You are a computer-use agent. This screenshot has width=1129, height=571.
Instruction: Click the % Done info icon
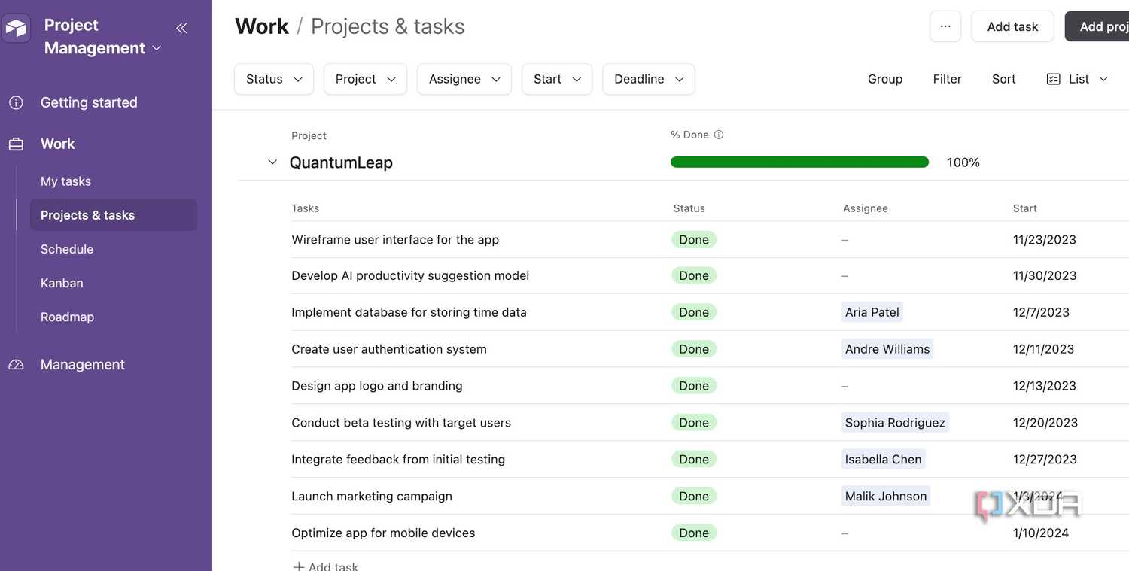(x=719, y=135)
